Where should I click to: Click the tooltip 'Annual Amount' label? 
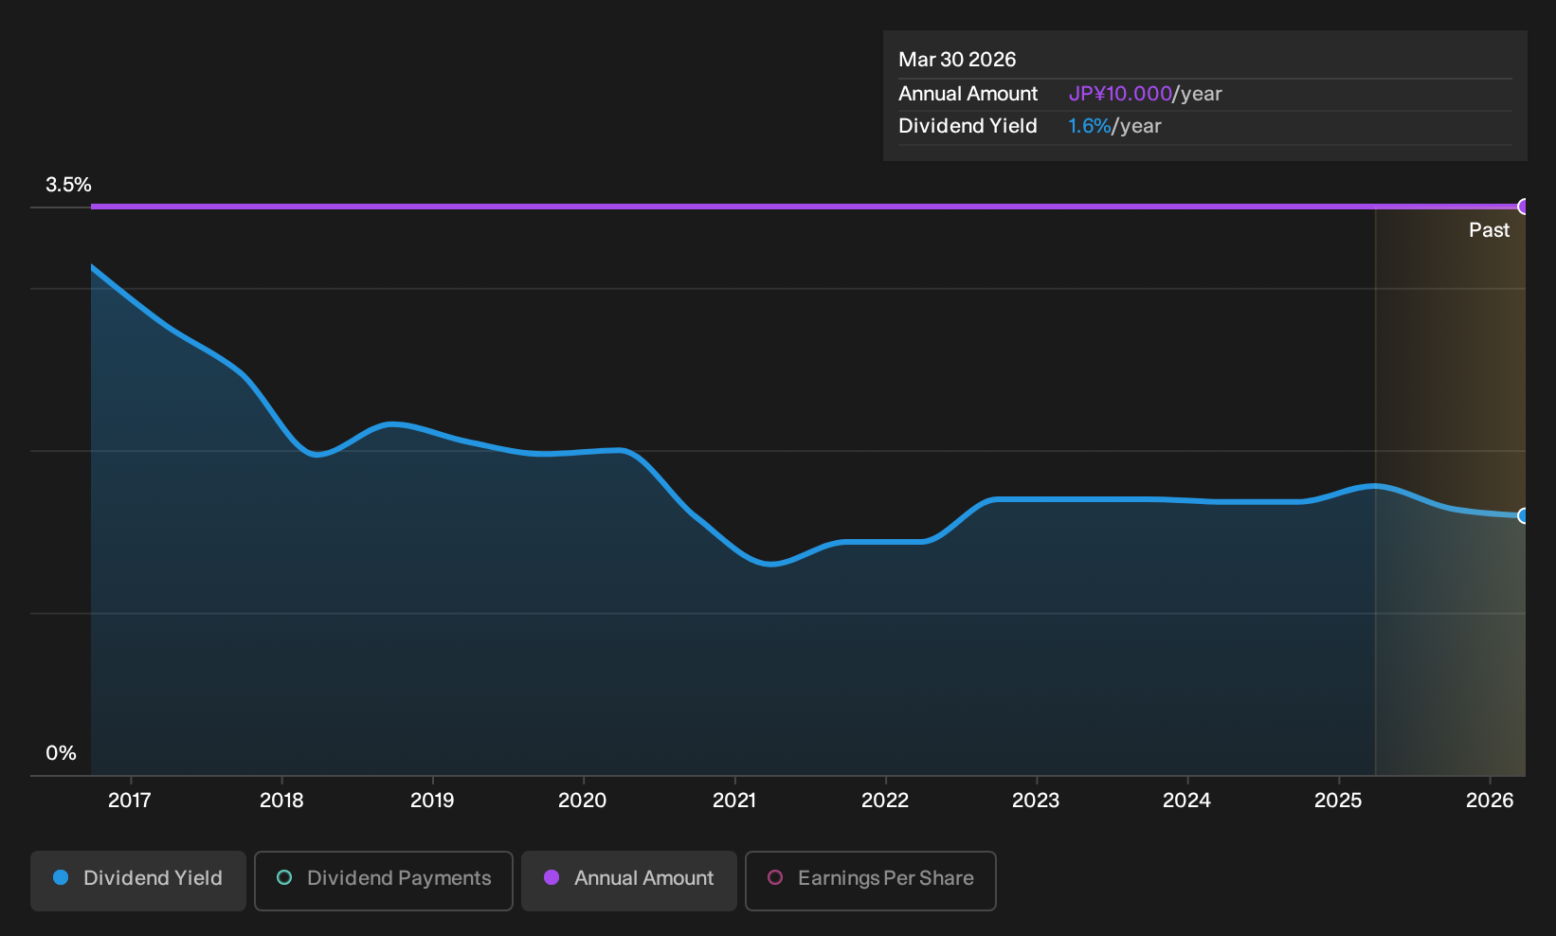pyautogui.click(x=968, y=94)
